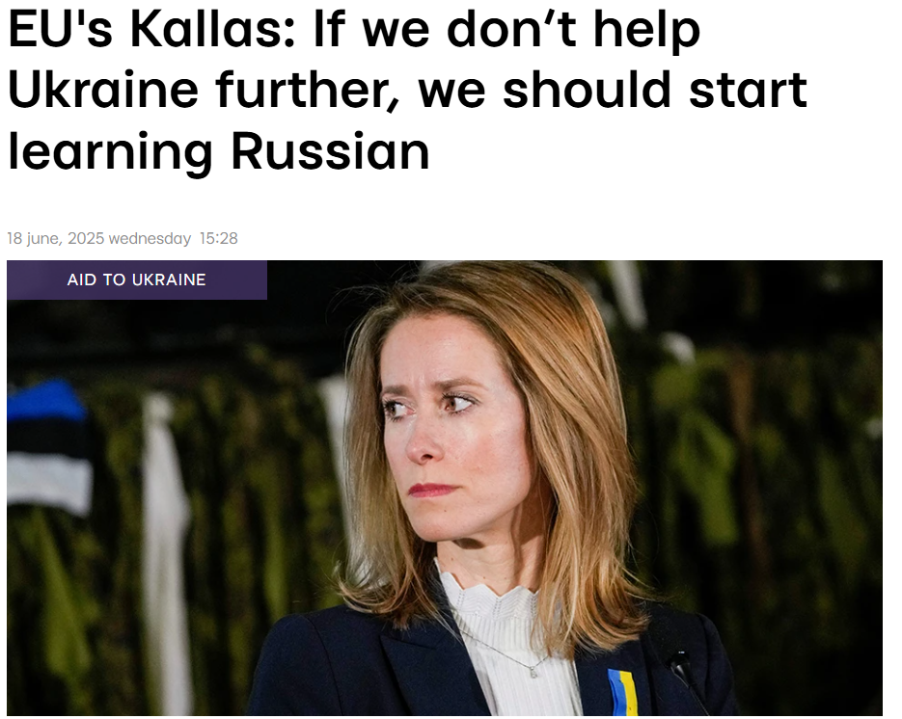Click the word wednesday in dateline
Screen dimensions: 902x719
coord(150,238)
